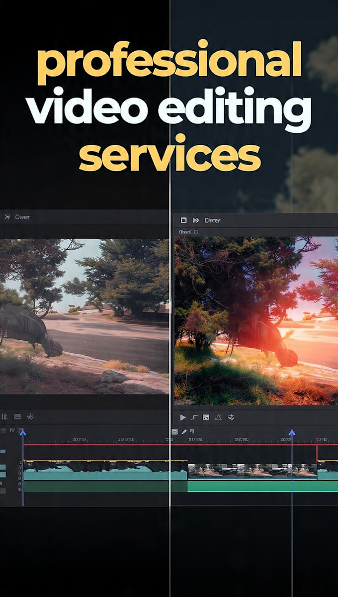Click the triangle mask icon in right playback toolbar
The width and height of the screenshot is (338, 597).
pyautogui.click(x=218, y=417)
